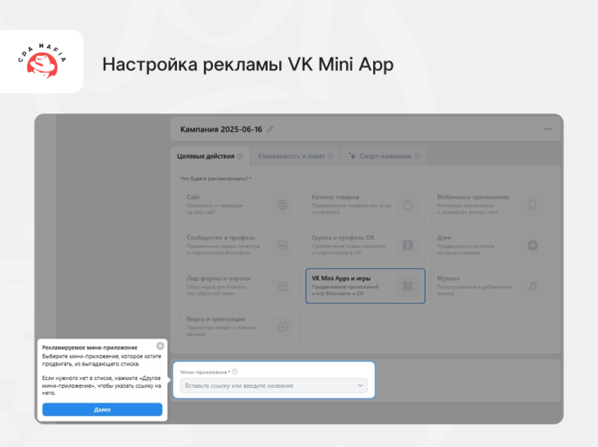Open the mini-app dropdown chevron
The width and height of the screenshot is (598, 447).
pos(360,386)
